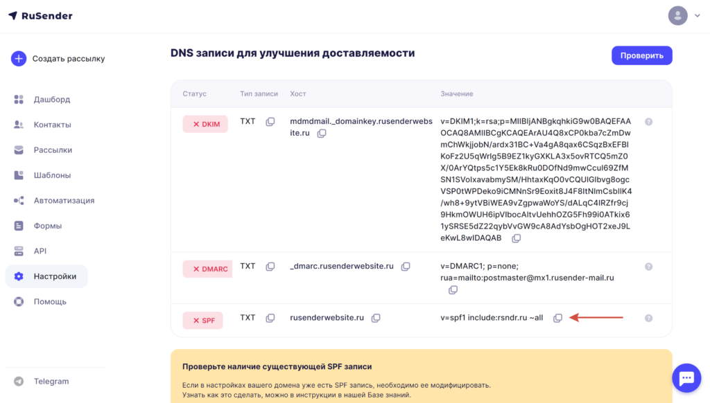This screenshot has height=403, width=710.
Task: Open Помощь section
Action: click(50, 302)
